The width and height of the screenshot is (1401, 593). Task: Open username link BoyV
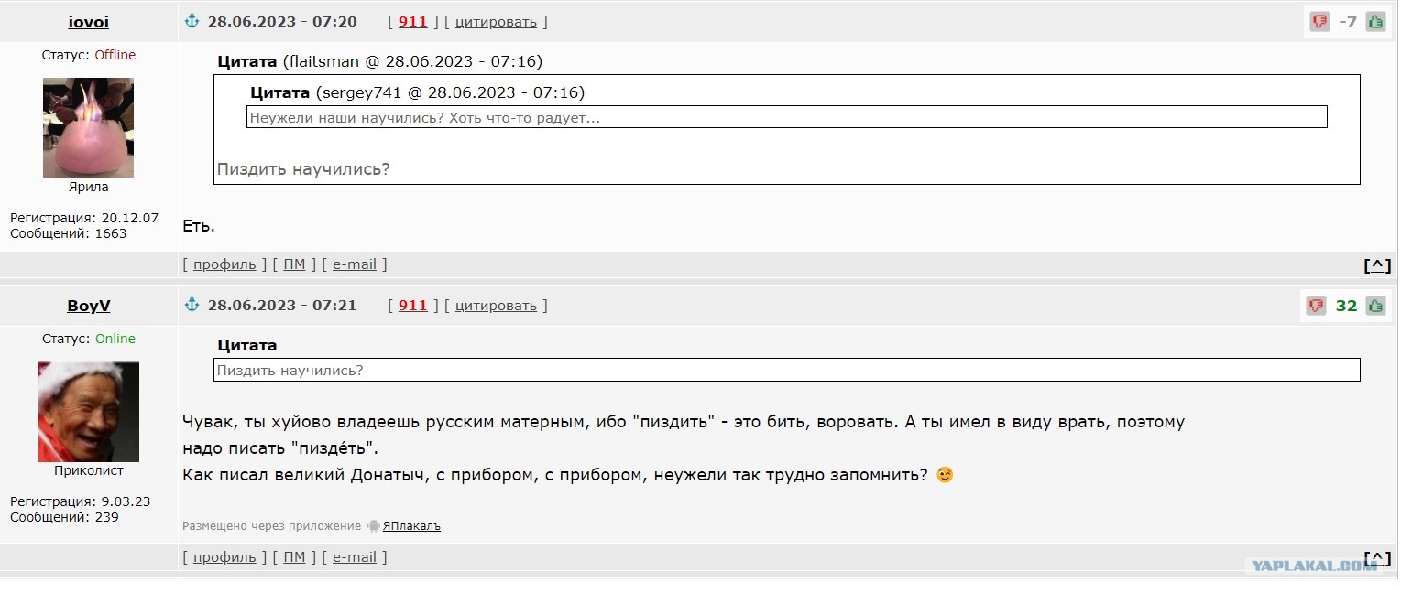pos(88,306)
